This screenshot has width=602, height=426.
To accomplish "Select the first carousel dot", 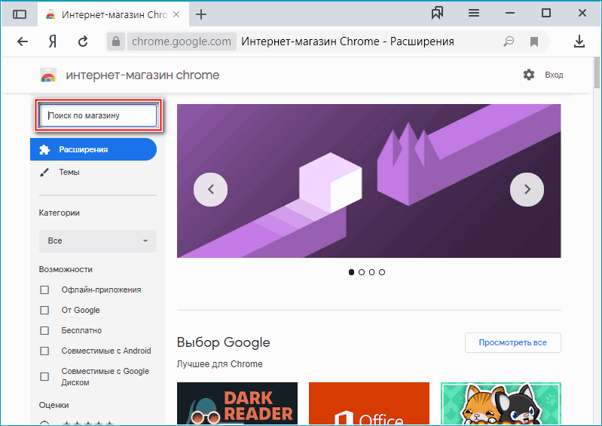I will [x=351, y=272].
